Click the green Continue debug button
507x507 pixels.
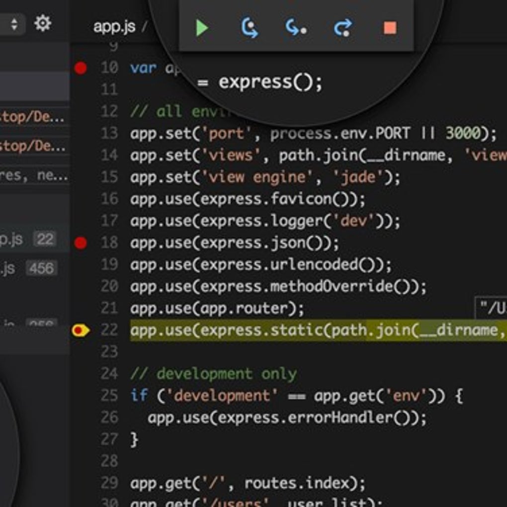[x=202, y=28]
